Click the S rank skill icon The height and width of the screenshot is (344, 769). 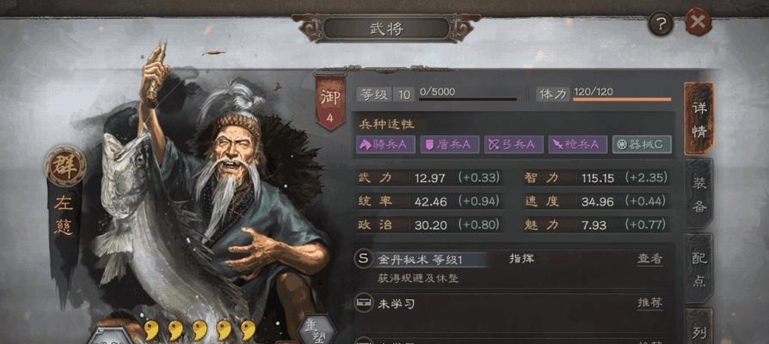point(363,259)
